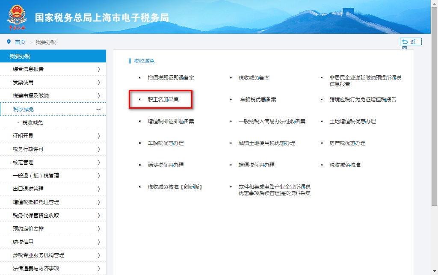Click the location pin icon in the breadcrumb

pos(9,41)
